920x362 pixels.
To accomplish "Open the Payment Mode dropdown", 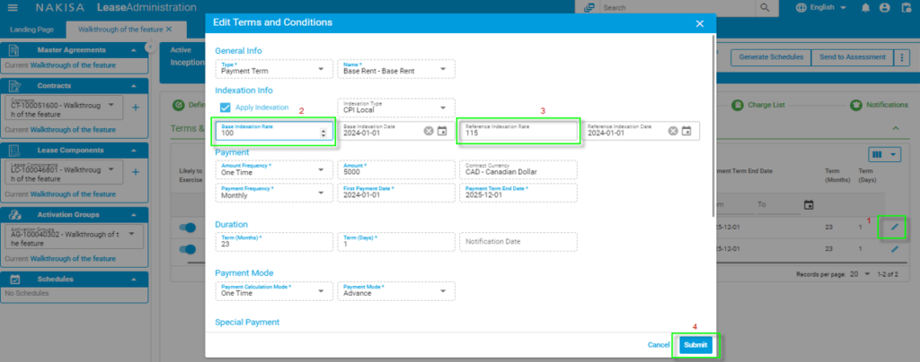I will click(444, 290).
